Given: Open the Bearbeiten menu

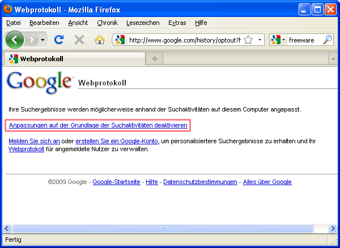Looking at the screenshot, I should point(44,23).
